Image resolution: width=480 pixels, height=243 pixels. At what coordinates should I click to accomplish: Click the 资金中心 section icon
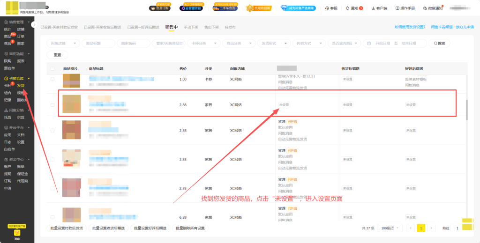pyautogui.click(x=6, y=160)
